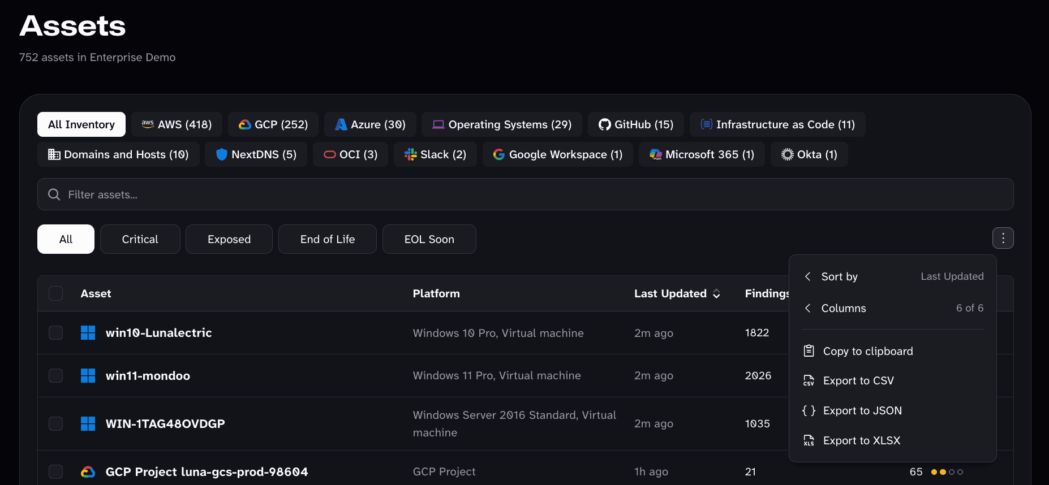This screenshot has height=485, width=1049.
Task: Open the win11-mondoo asset link
Action: (x=148, y=376)
